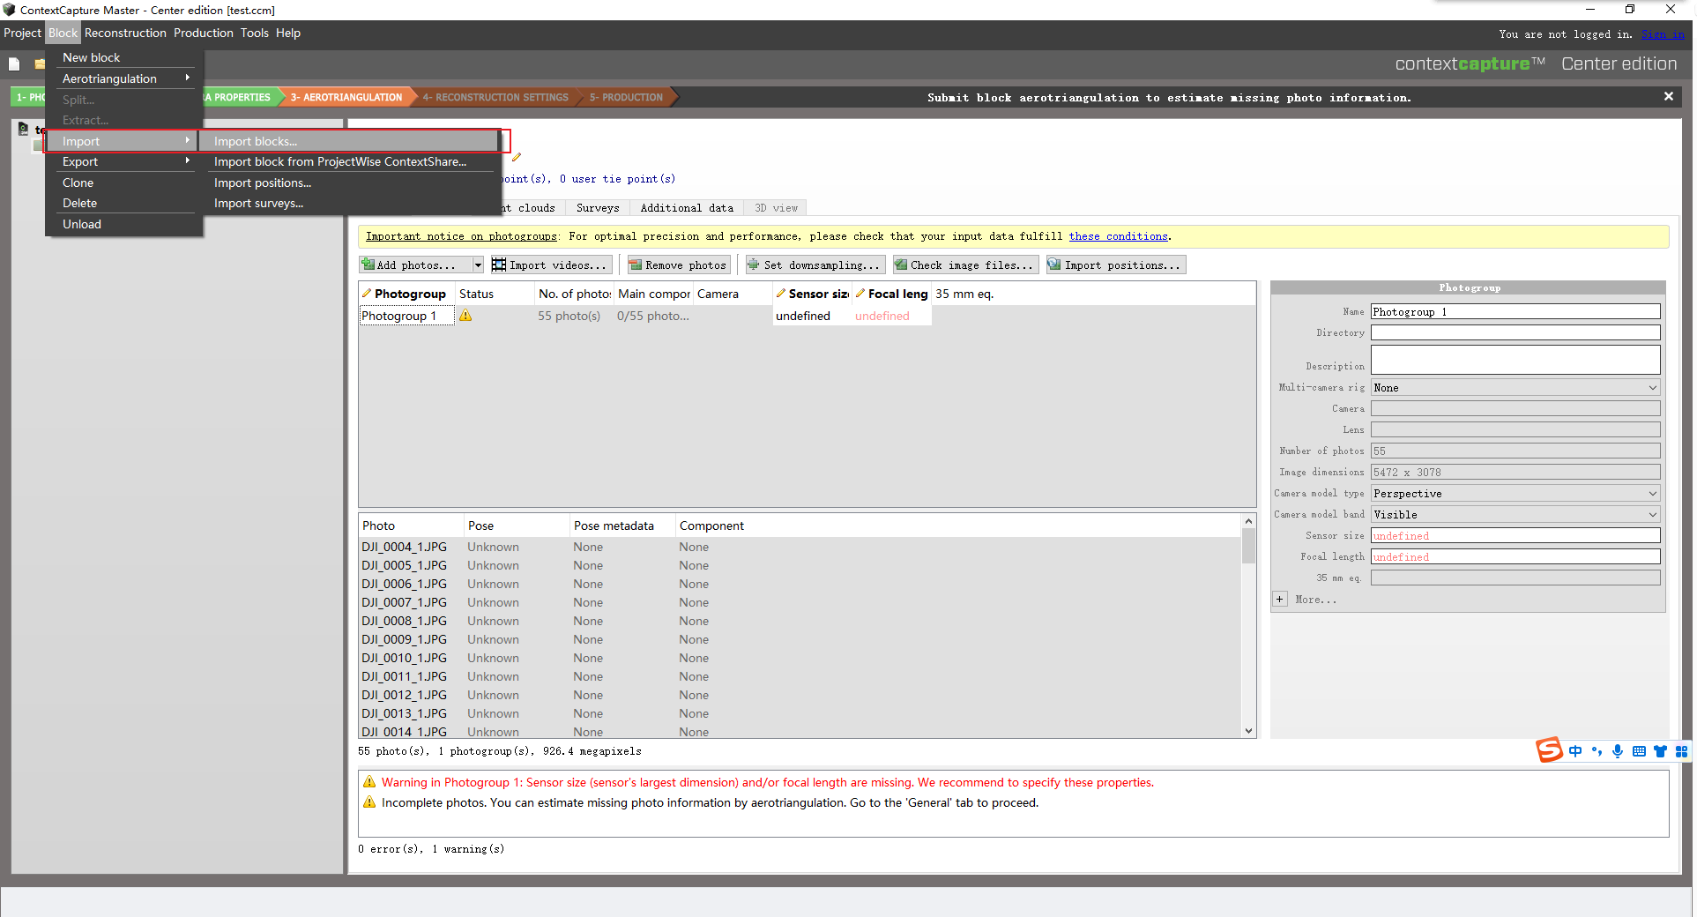1697x917 pixels.
Task: Click the 4- Reconstruction Settings workflow step
Action: click(495, 97)
